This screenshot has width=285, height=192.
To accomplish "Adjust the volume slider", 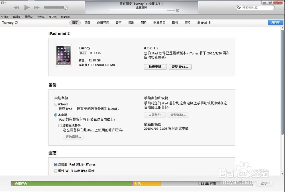I will (56, 8).
